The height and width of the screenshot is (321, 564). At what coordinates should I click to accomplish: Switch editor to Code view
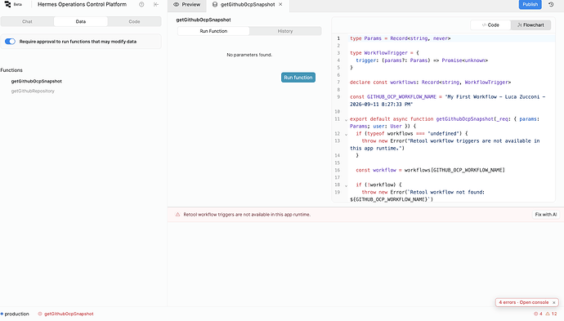(x=490, y=25)
